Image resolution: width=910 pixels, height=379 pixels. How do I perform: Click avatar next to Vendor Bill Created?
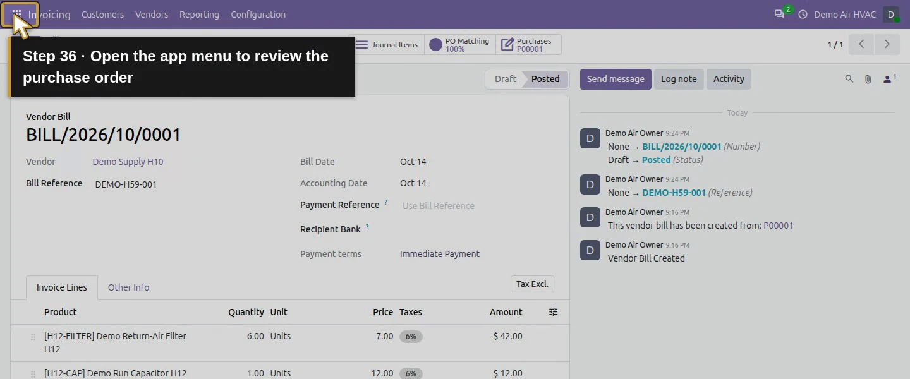pyautogui.click(x=590, y=250)
